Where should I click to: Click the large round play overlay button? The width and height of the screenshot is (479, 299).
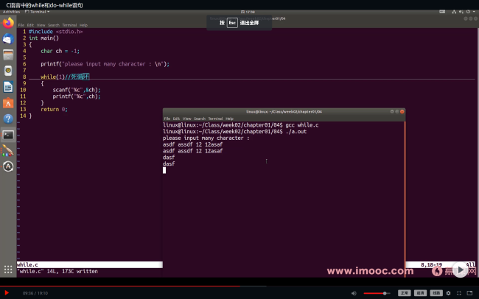tap(461, 270)
